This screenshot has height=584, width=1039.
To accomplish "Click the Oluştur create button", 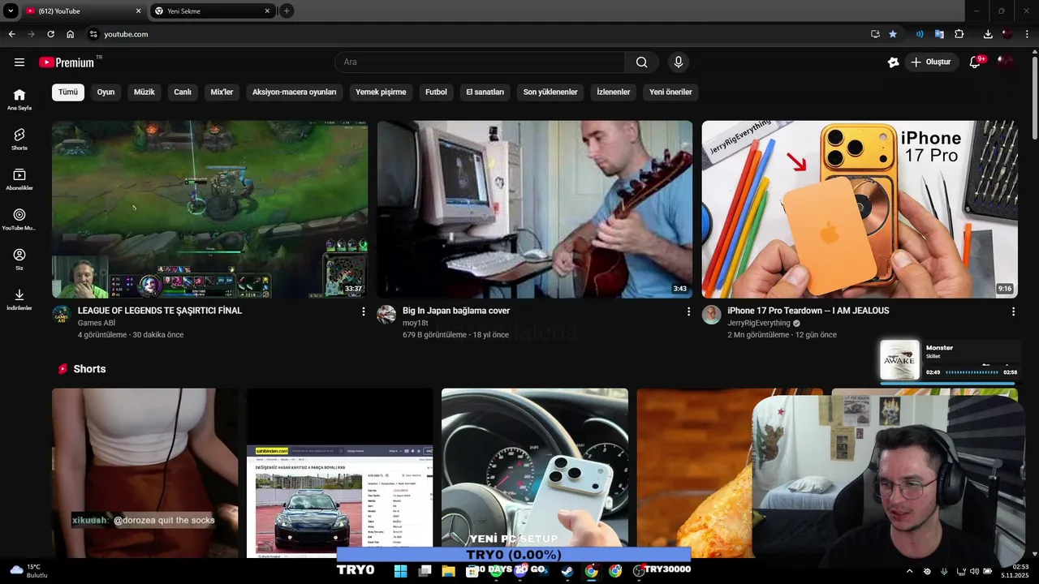I will coord(930,62).
